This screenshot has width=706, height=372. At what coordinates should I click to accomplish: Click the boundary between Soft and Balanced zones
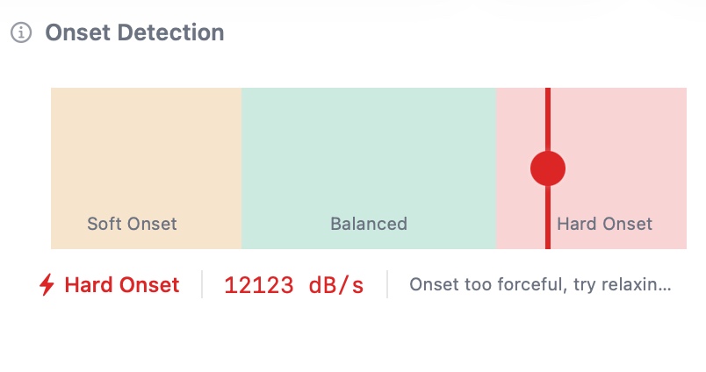tap(241, 168)
